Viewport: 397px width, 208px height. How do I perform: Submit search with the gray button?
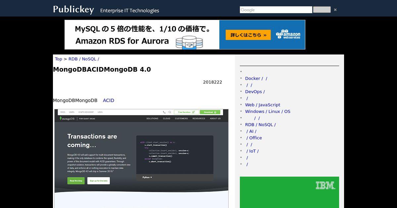[322, 10]
